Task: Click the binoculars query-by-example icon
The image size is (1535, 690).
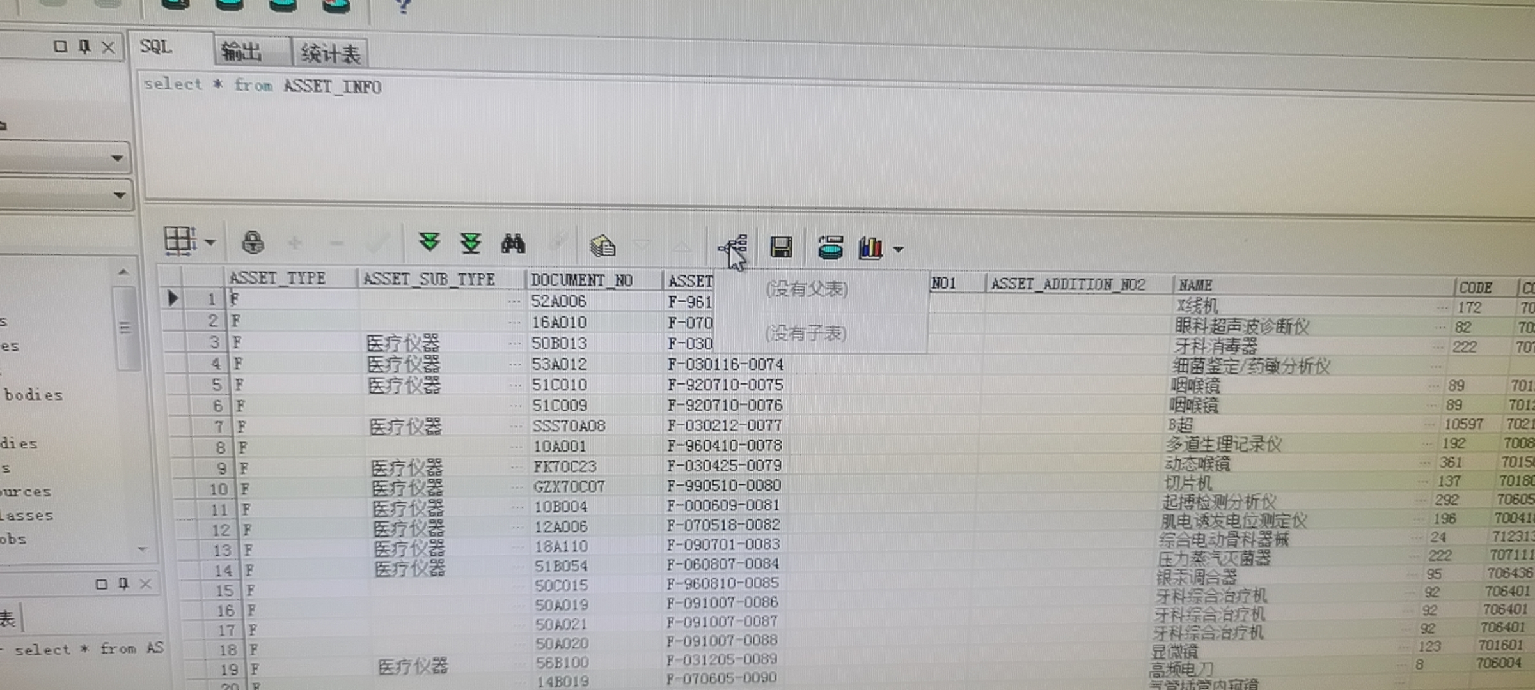Action: tap(513, 243)
